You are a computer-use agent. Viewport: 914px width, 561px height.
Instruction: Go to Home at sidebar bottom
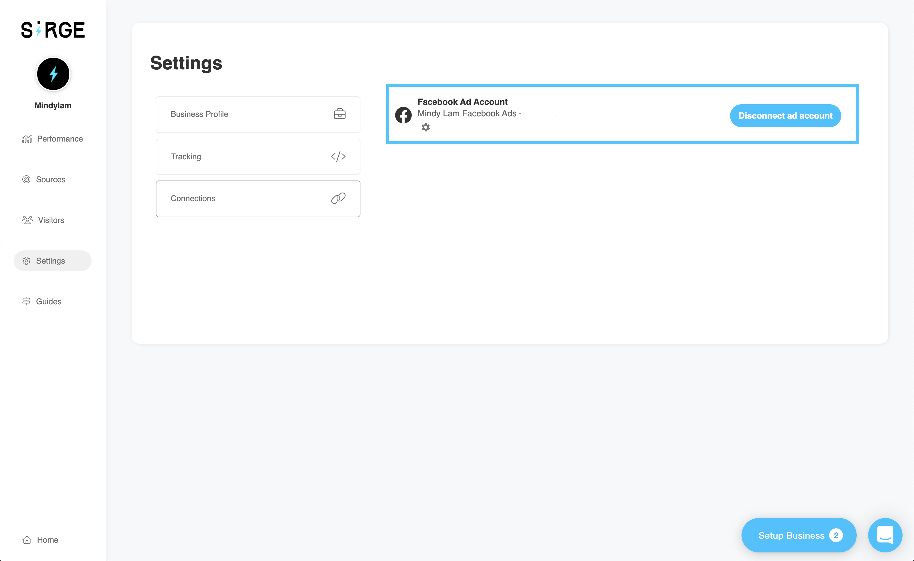pyautogui.click(x=48, y=540)
